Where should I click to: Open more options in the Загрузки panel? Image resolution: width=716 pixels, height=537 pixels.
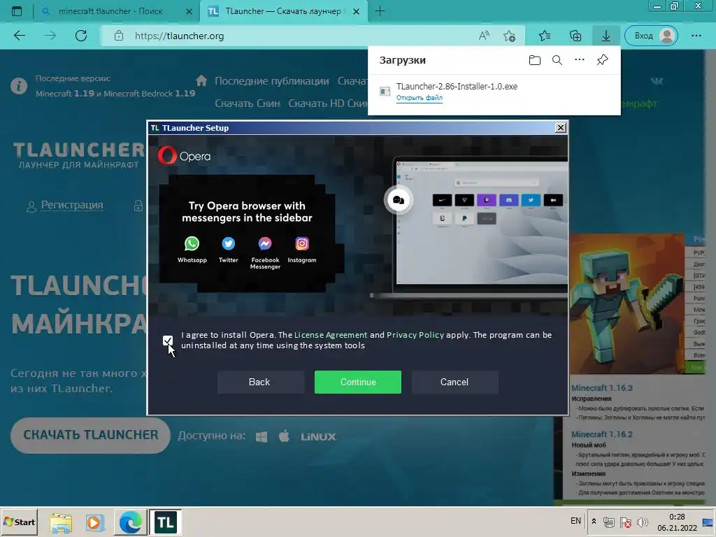(x=580, y=60)
